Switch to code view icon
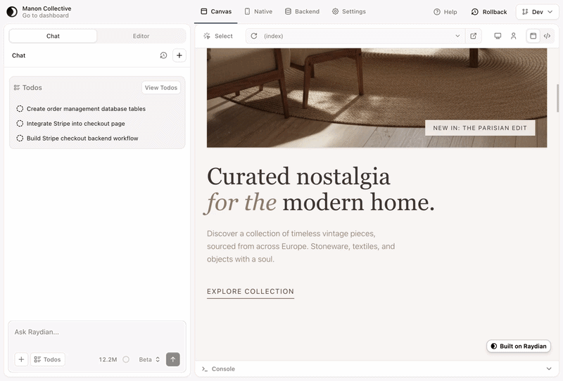563x381 pixels. tap(548, 36)
